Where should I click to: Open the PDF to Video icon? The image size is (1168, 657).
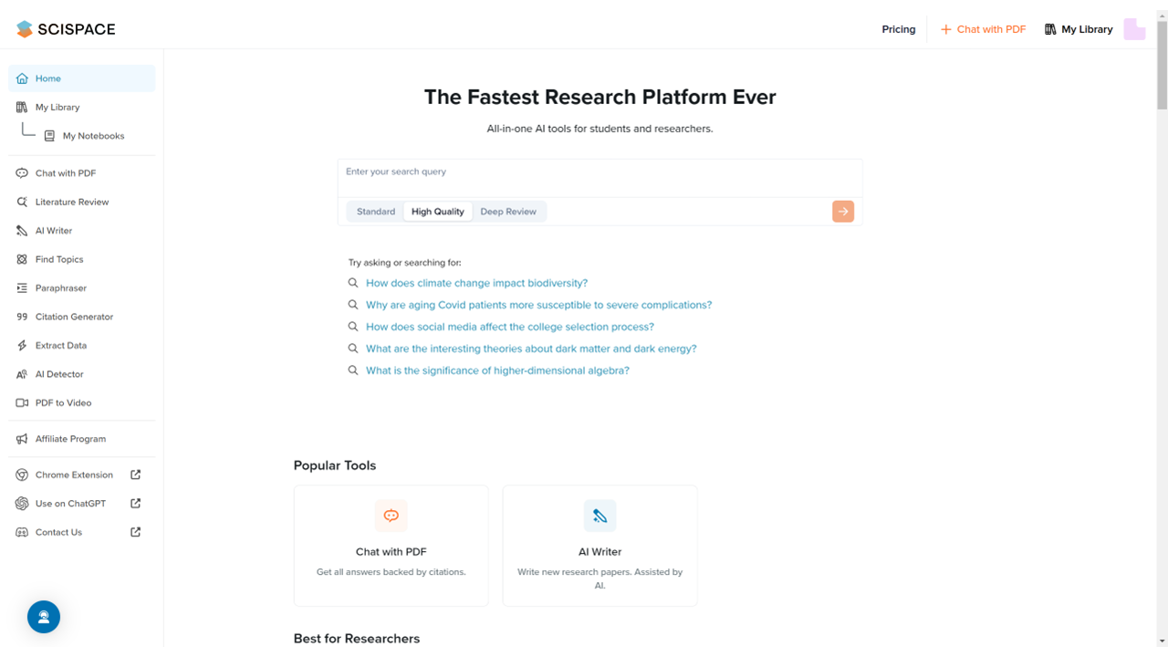click(x=22, y=402)
